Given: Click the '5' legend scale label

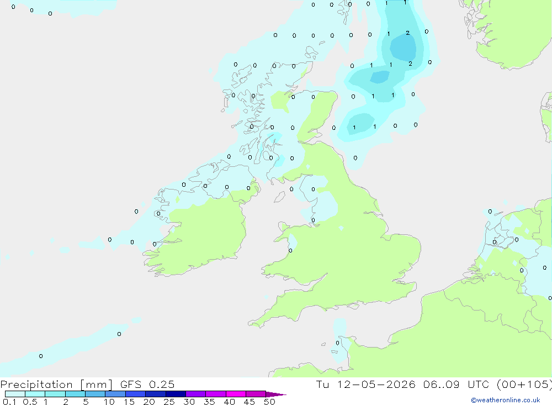Looking at the screenshot, I should click(86, 402).
